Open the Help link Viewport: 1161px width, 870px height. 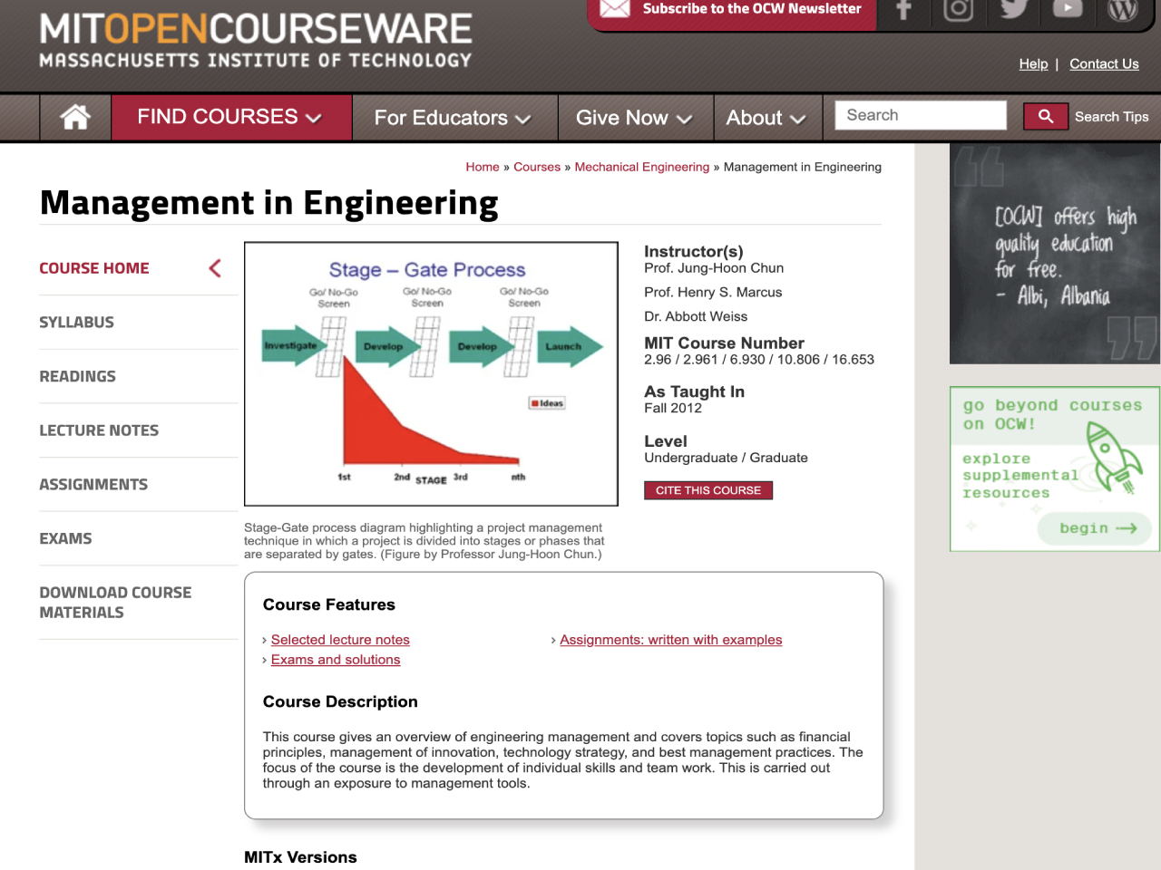click(x=1033, y=63)
